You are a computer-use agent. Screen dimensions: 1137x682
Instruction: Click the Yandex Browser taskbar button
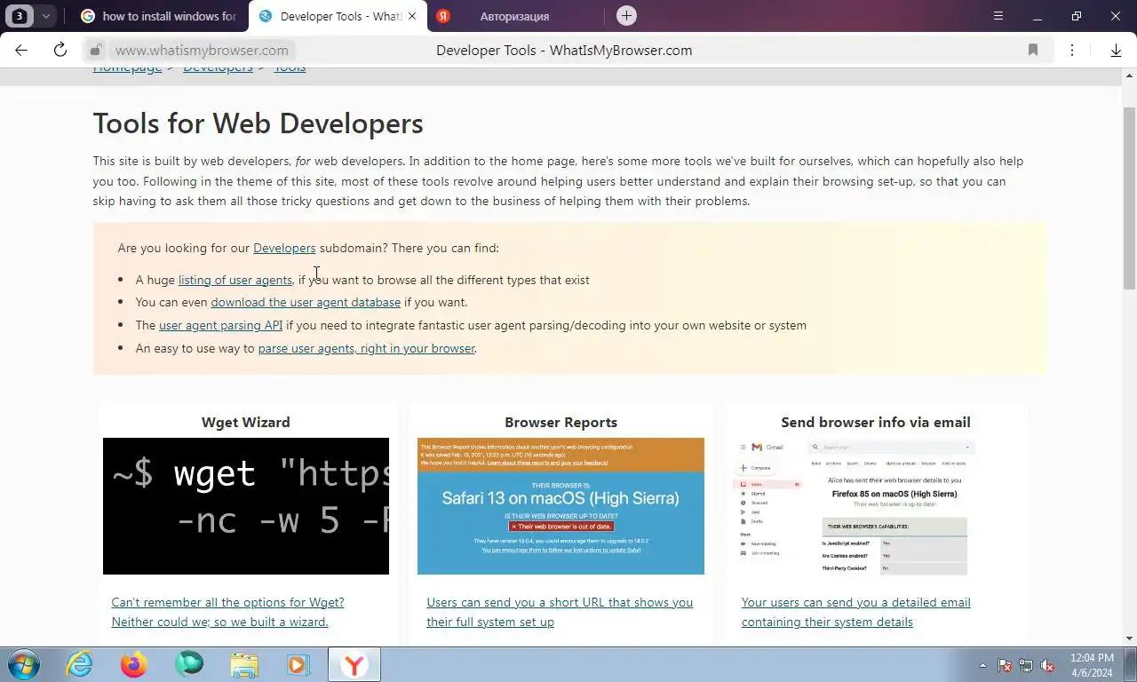pyautogui.click(x=354, y=664)
